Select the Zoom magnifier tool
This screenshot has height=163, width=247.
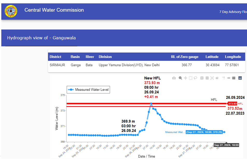point(180,78)
